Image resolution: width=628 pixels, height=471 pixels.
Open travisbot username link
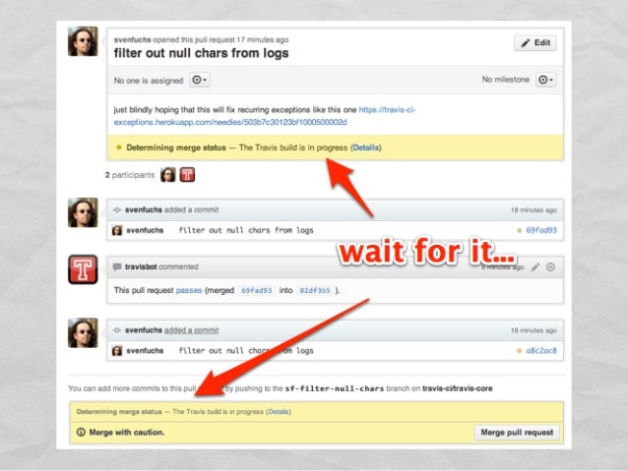[141, 266]
